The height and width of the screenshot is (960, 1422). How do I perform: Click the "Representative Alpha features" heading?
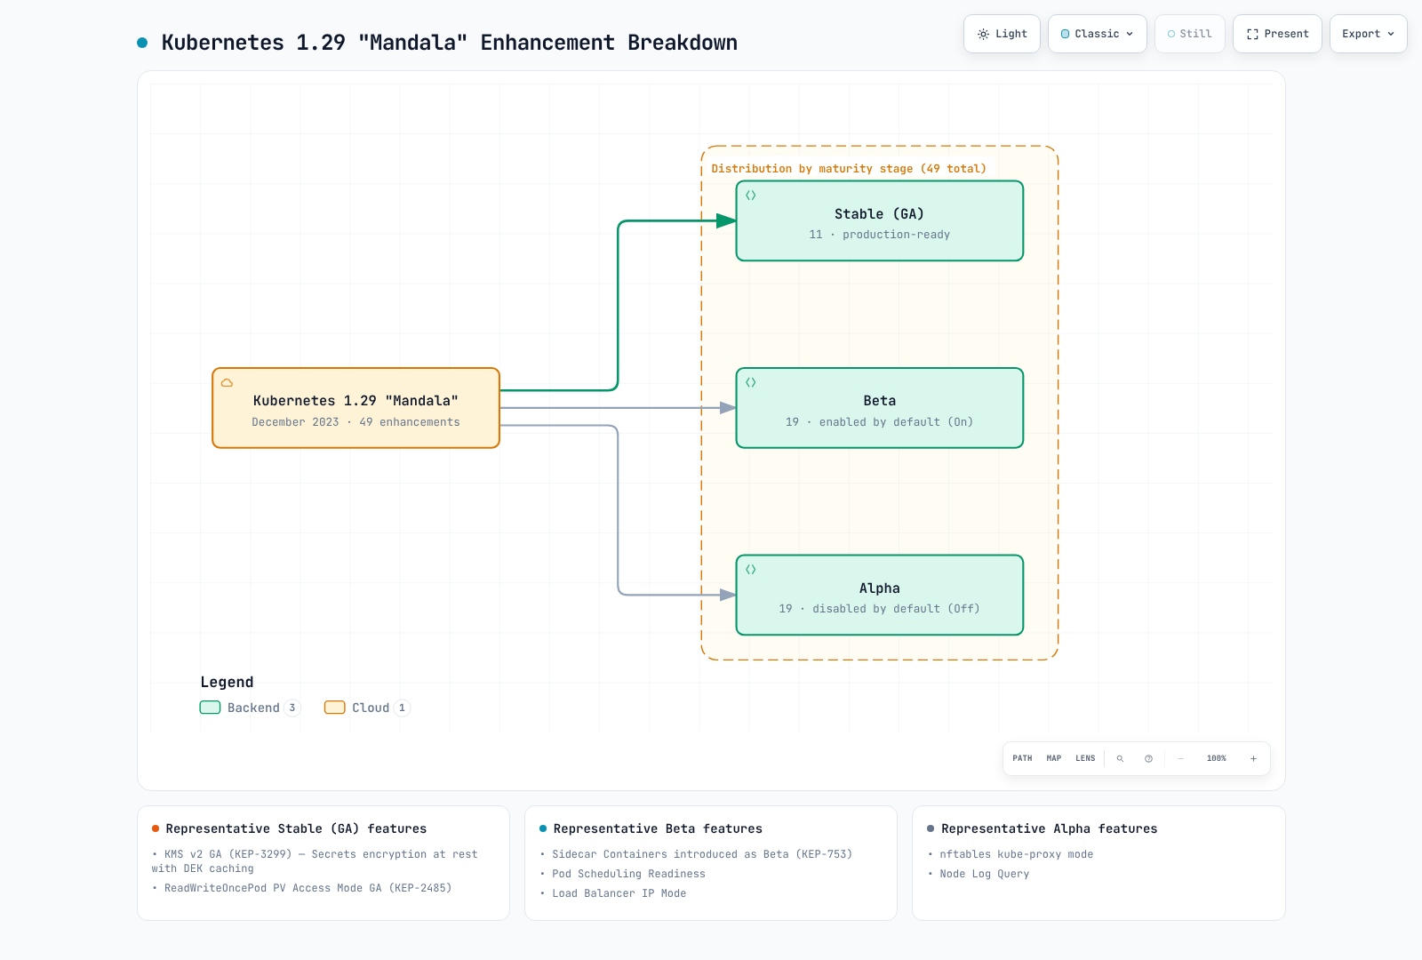[1049, 828]
